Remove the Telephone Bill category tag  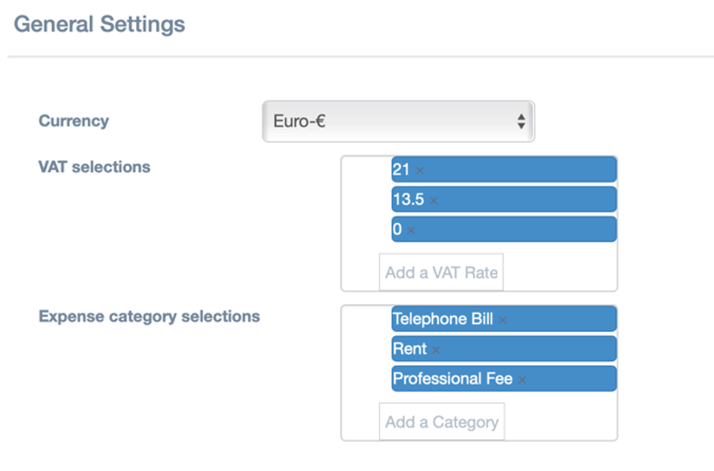(502, 320)
